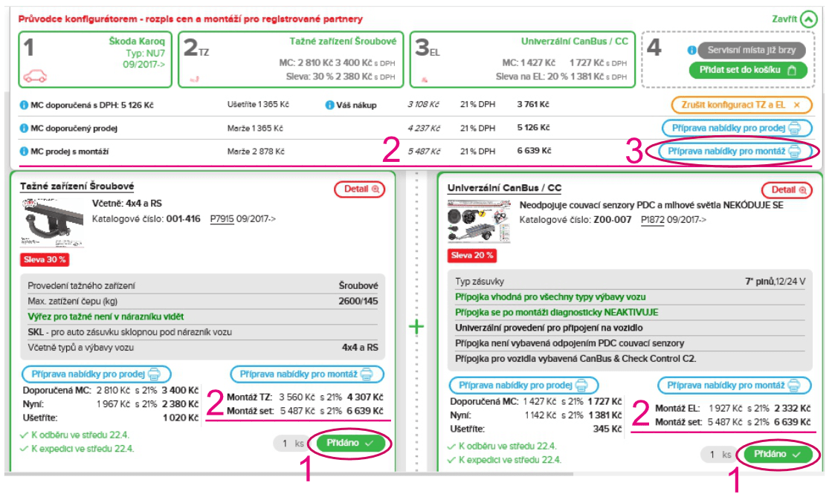Toggle Přidáno button under CanBus product
The image size is (832, 500).
pos(778,454)
